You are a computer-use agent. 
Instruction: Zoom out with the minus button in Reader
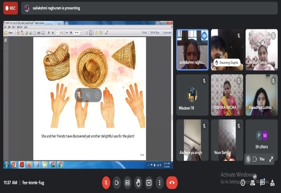(x=67, y=33)
